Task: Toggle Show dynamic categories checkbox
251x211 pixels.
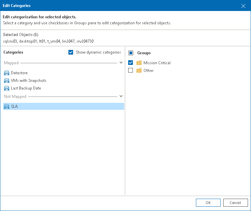Action: coord(71,52)
